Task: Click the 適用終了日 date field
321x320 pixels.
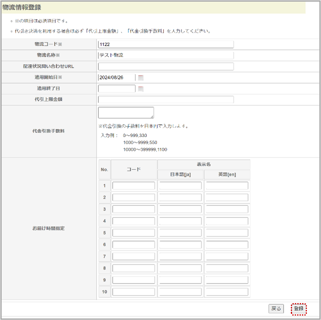Action: tap(117, 89)
